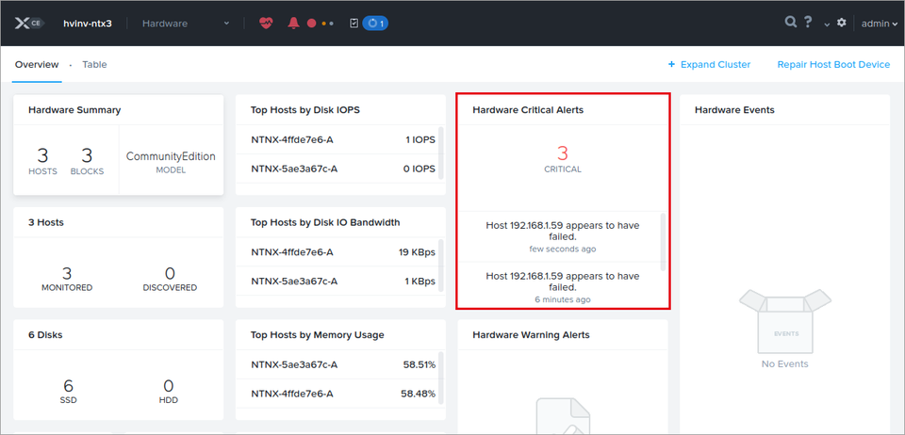The image size is (905, 435).
Task: Click the 3 CRITICAL alerts count
Action: [563, 159]
